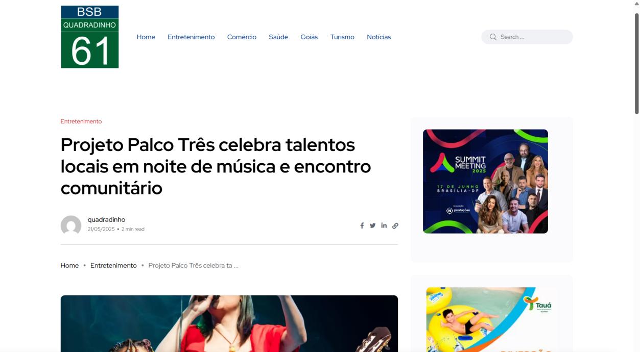Image resolution: width=640 pixels, height=352 pixels.
Task: Share article on LinkedIn icon
Action: click(384, 225)
